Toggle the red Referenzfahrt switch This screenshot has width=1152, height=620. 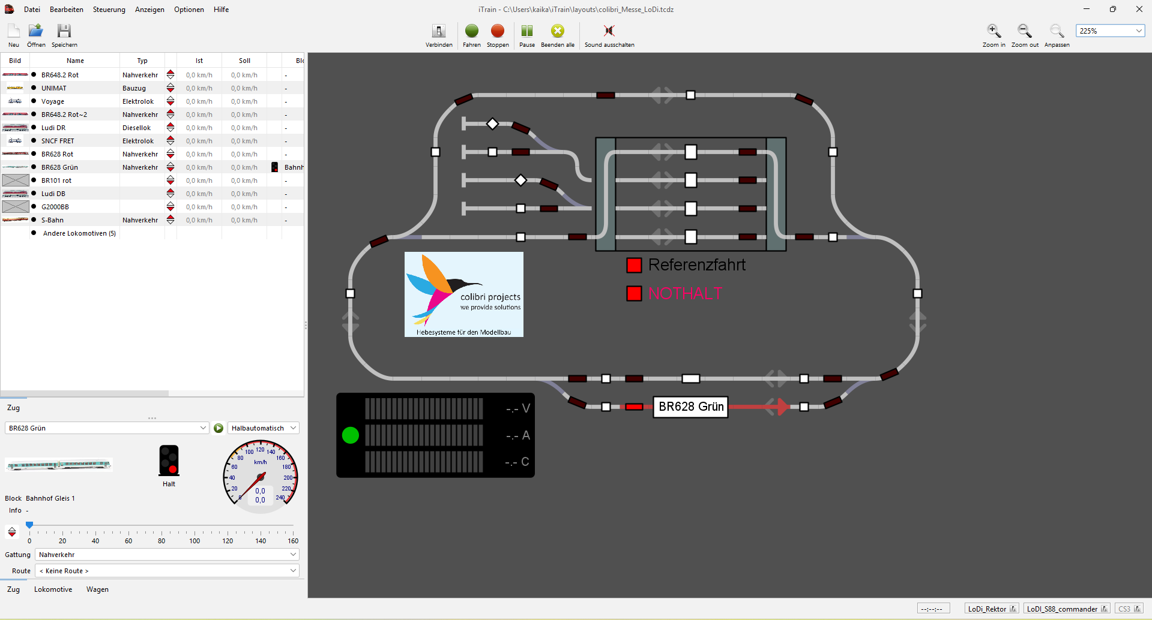(634, 265)
